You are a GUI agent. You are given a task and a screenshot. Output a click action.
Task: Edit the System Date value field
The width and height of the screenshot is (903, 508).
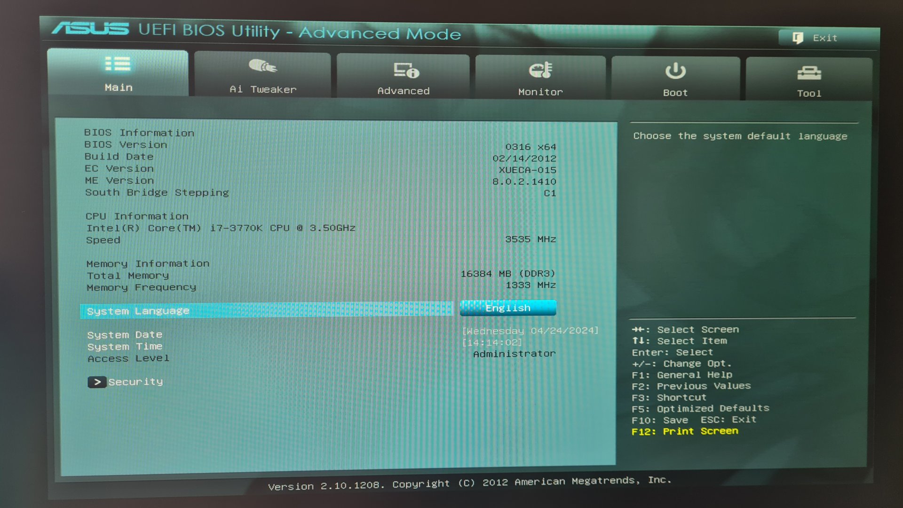(x=530, y=331)
